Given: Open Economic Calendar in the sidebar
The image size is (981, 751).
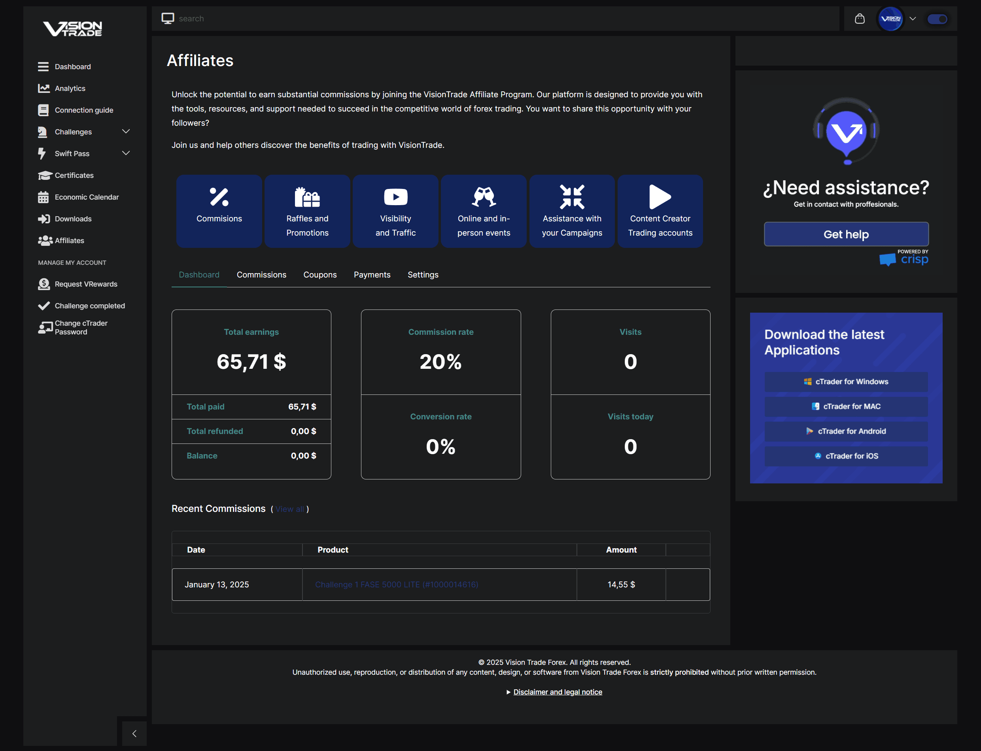Looking at the screenshot, I should pos(87,197).
